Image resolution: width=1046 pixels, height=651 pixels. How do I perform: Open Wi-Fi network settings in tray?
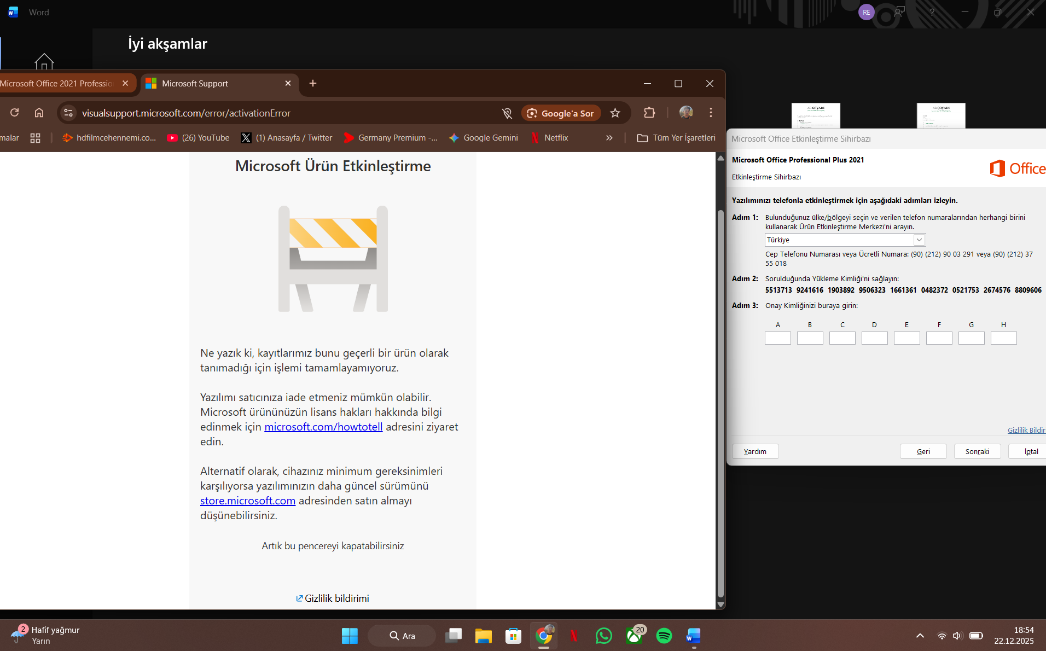[942, 636]
